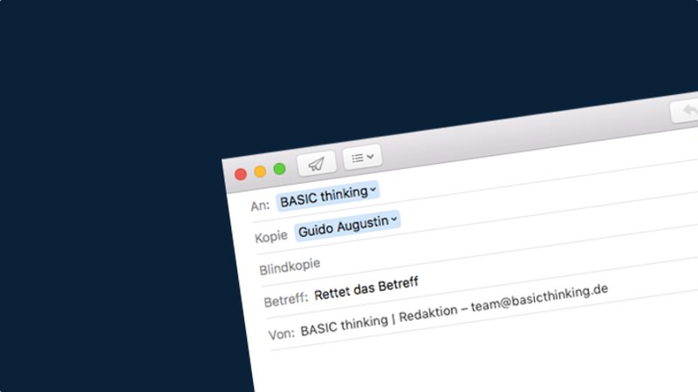Screen dimensions: 698x392
Task: Expand the Guido Augustin recipient chevron
Action: click(x=393, y=220)
